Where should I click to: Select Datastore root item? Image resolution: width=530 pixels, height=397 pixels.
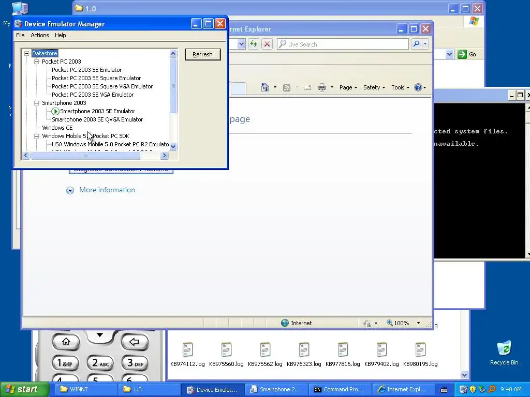tap(45, 53)
